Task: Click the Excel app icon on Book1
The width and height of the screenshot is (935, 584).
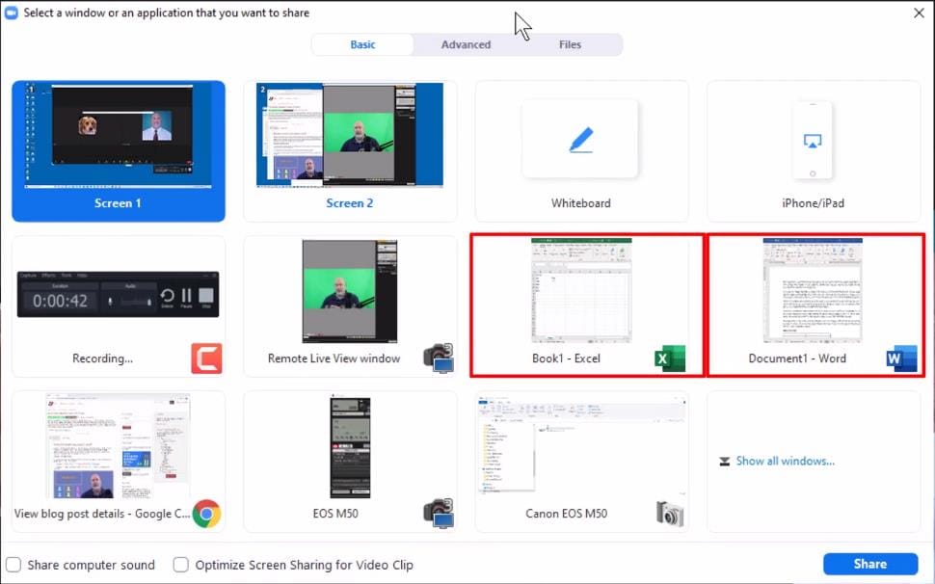Action: tap(669, 358)
